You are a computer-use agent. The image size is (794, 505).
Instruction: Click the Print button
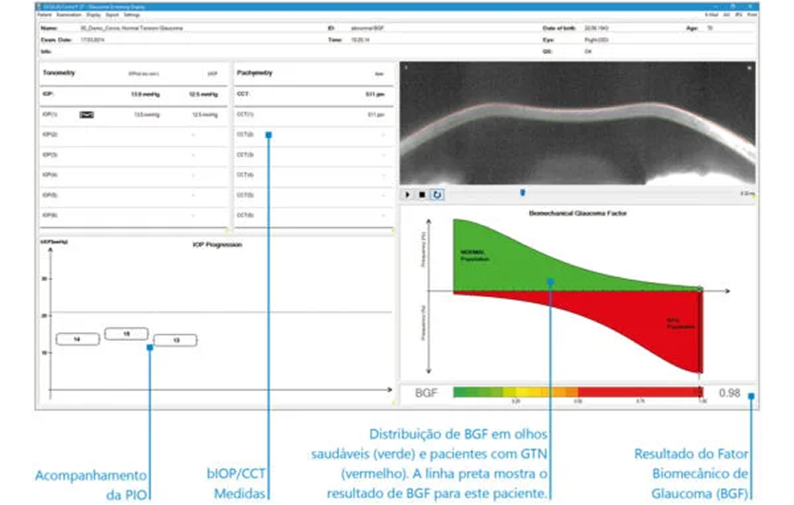[752, 15]
